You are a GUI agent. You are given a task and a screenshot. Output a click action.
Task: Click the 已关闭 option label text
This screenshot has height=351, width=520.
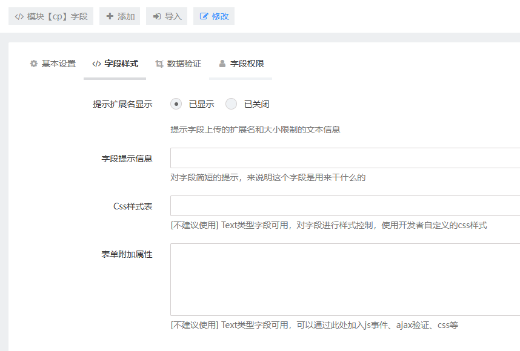point(256,104)
